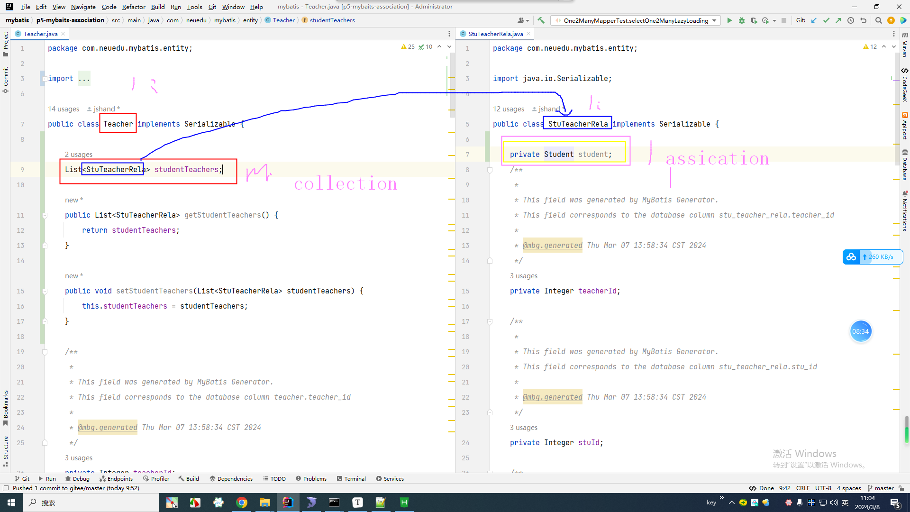Image resolution: width=910 pixels, height=512 pixels.
Task: Open the Problems tool window
Action: pyautogui.click(x=311, y=479)
